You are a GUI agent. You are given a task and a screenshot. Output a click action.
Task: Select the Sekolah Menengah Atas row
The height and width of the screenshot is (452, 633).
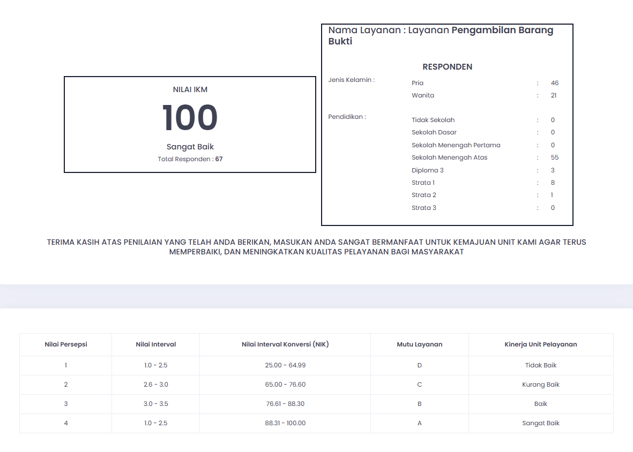485,157
